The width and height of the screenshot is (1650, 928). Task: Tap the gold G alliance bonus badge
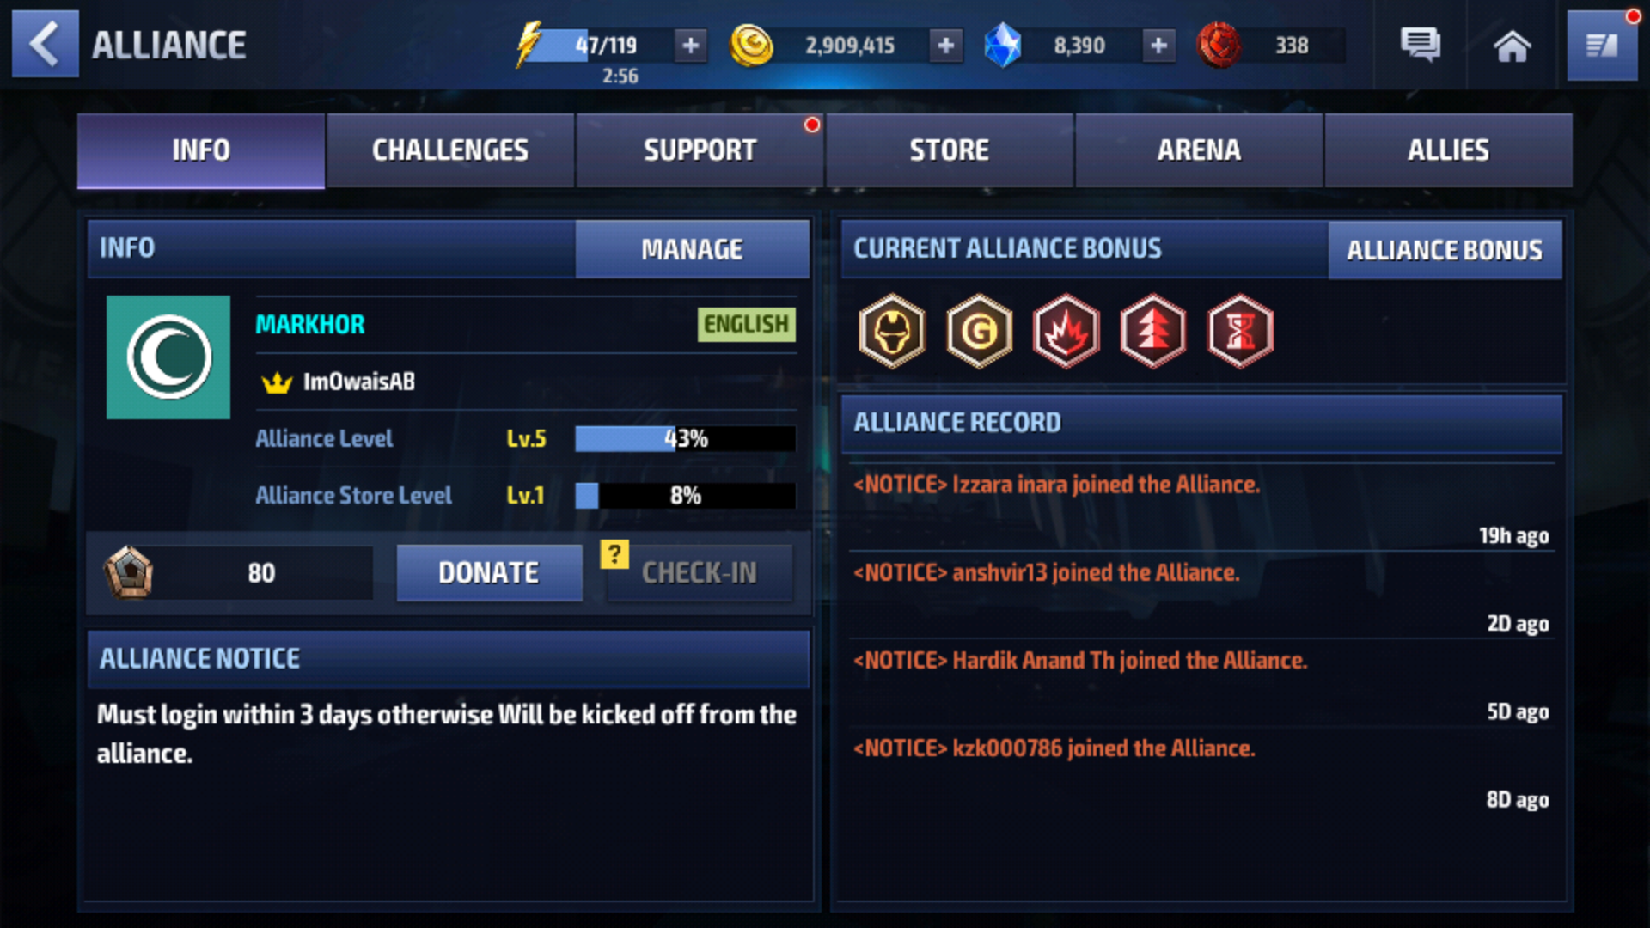coord(979,331)
